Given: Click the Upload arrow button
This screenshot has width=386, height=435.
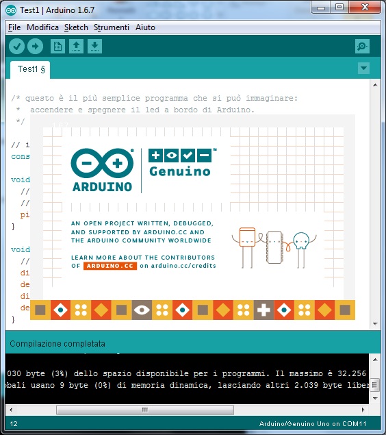Looking at the screenshot, I should 35,46.
